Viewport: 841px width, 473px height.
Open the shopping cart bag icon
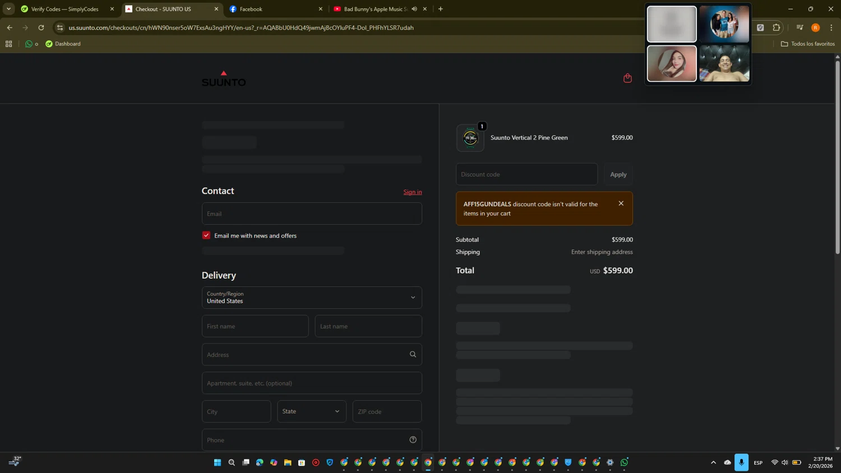point(627,78)
